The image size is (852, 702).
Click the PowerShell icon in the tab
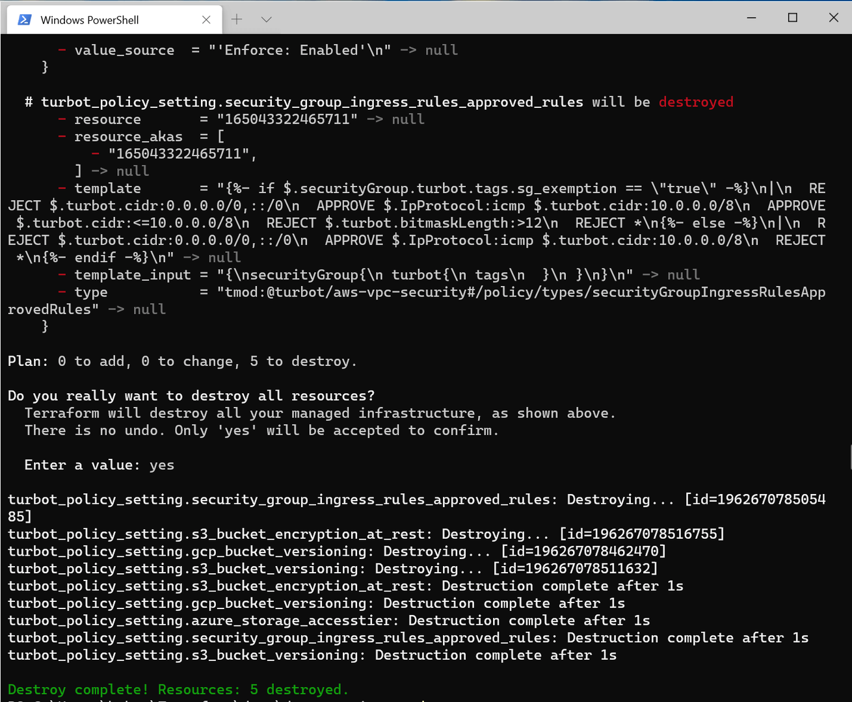(25, 19)
